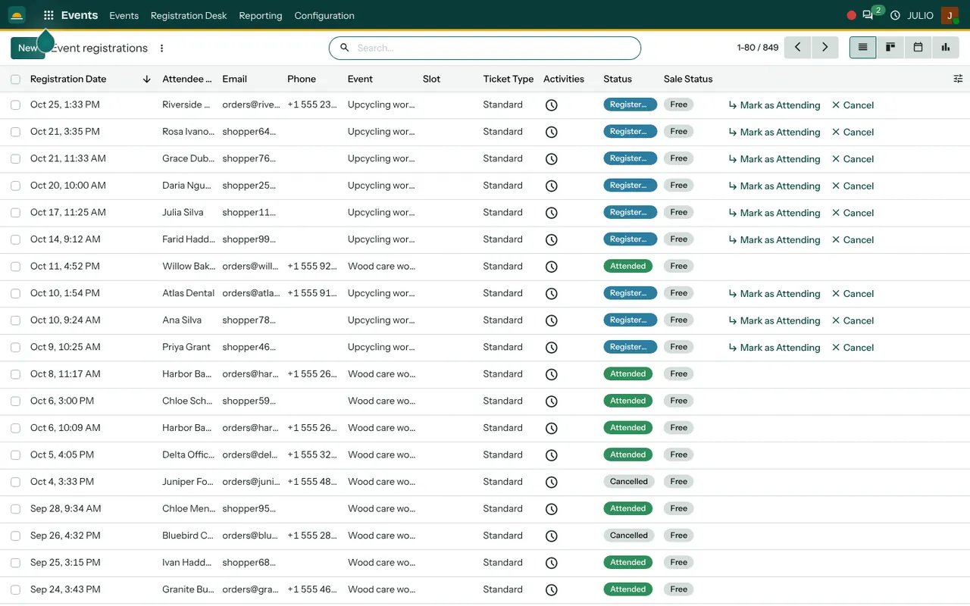Open activity clock for Priya Grant row
The width and height of the screenshot is (970, 606).
click(x=552, y=348)
